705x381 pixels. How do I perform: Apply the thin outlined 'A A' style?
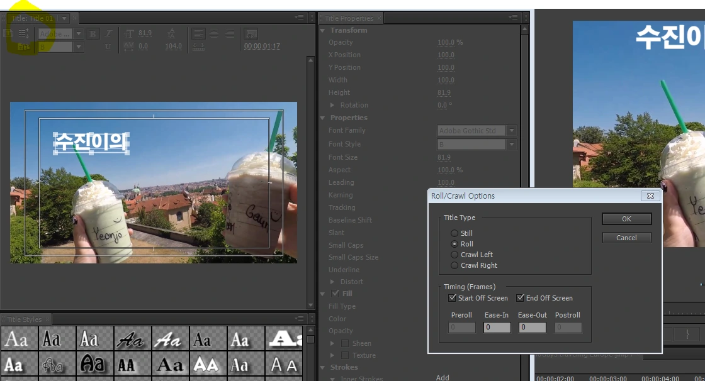[284, 363]
